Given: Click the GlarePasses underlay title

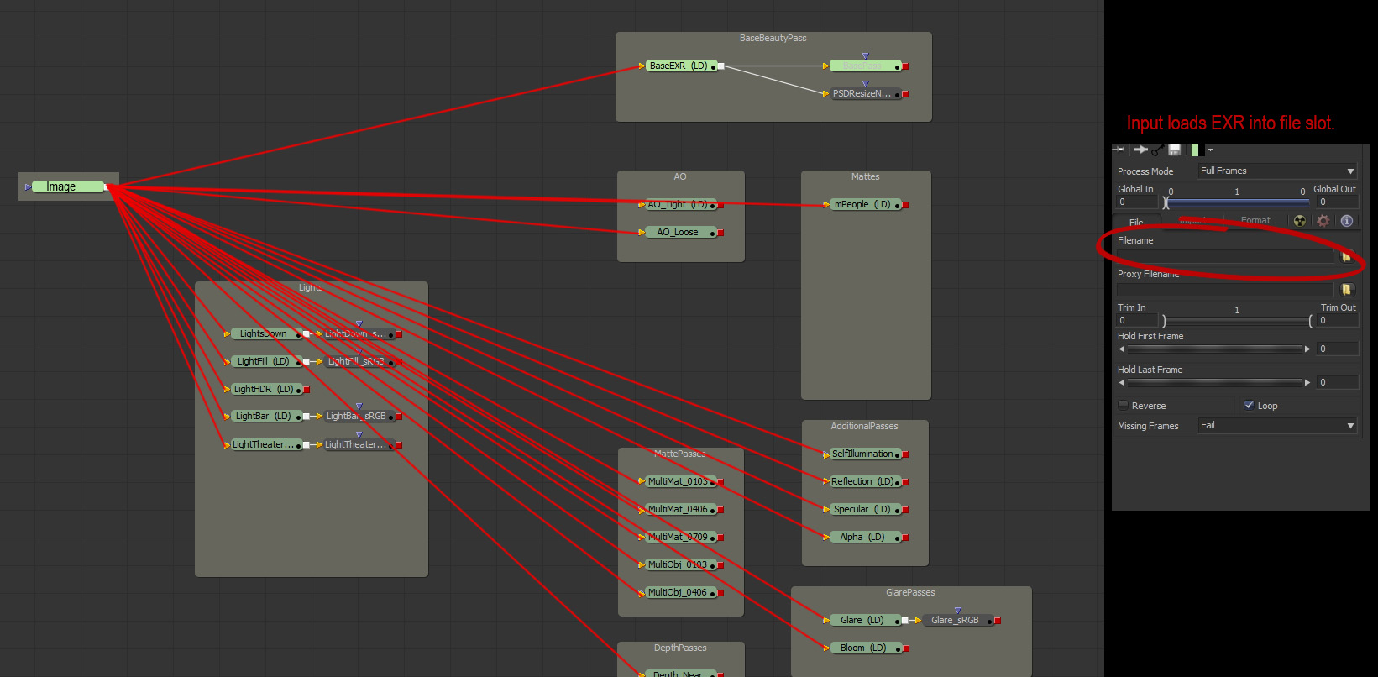Looking at the screenshot, I should click(x=910, y=592).
